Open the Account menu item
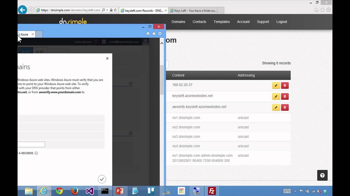This screenshot has height=196, width=350. 243,22
